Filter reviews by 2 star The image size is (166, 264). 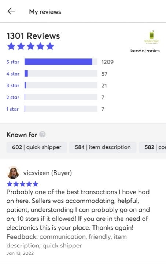point(13,97)
